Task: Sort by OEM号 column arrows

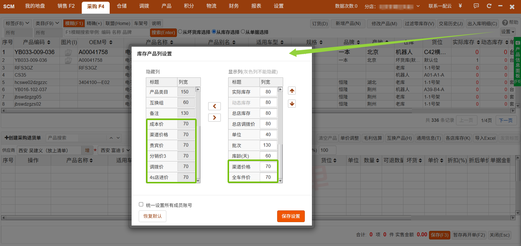Action: coord(111,42)
